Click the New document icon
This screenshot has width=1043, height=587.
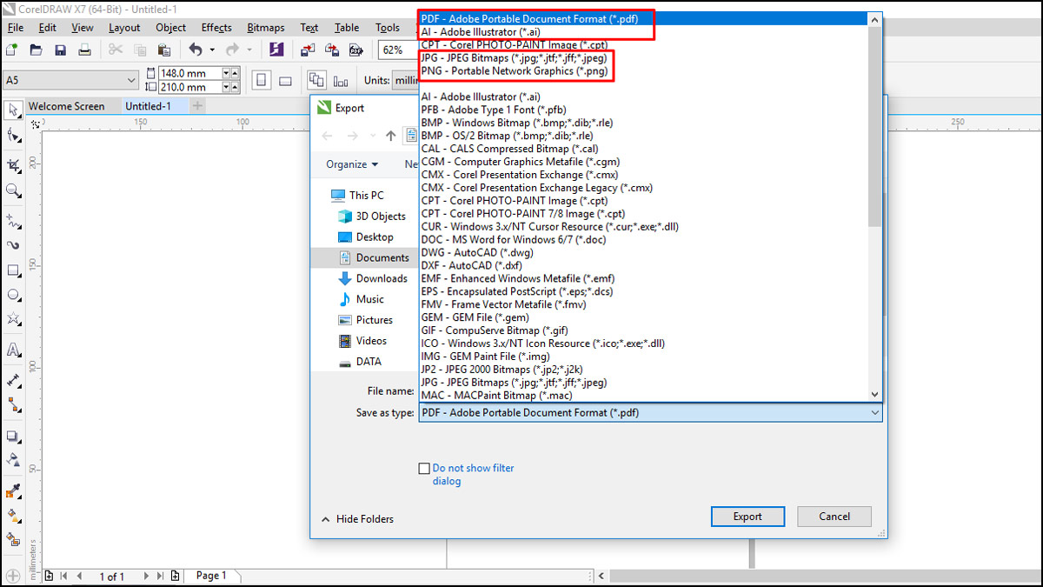[x=12, y=50]
